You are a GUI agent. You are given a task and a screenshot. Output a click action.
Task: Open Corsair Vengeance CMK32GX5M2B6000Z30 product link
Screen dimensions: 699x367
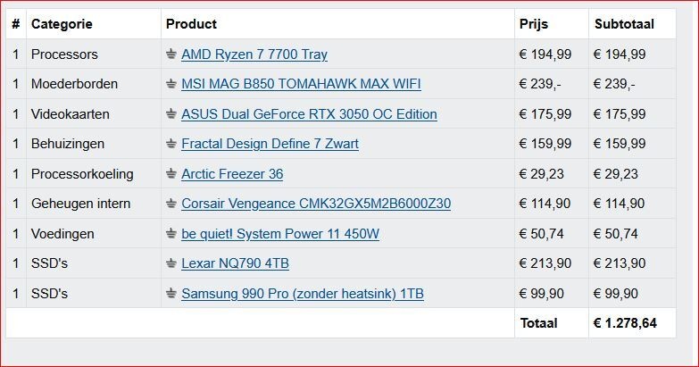[316, 204]
